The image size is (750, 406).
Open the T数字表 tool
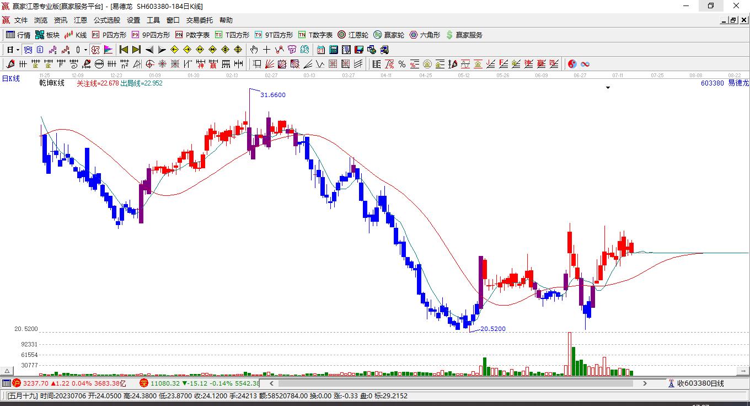point(315,35)
